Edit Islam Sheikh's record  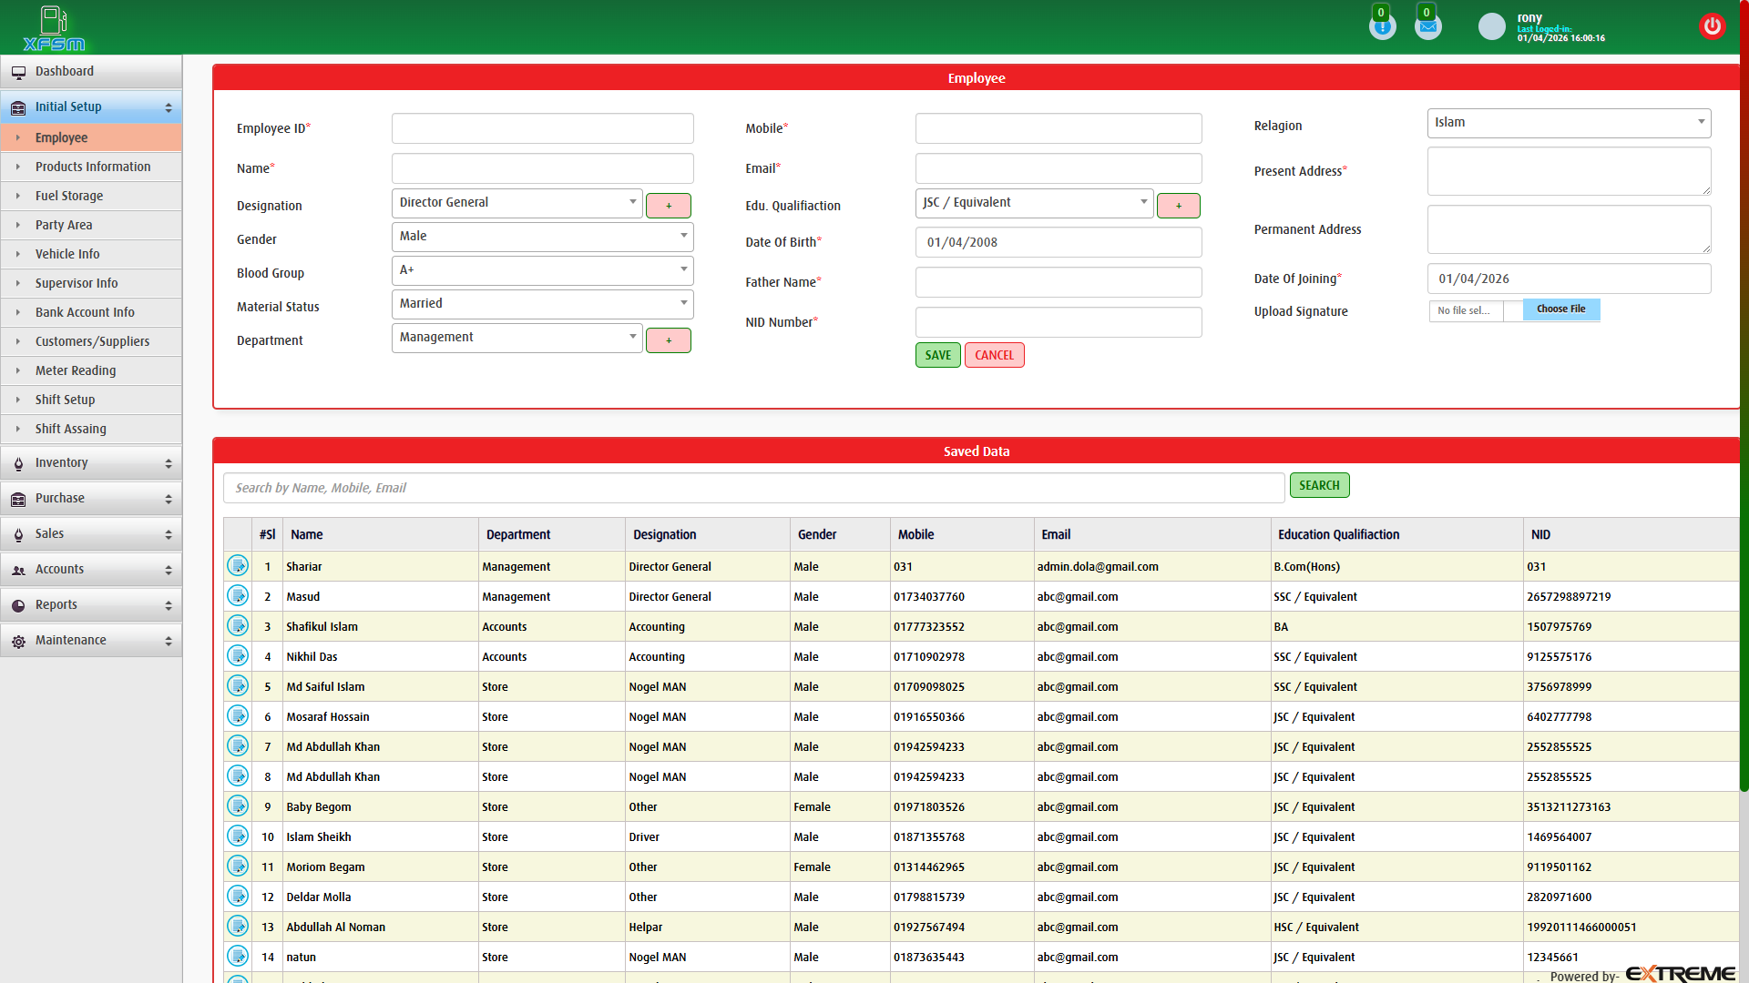[238, 836]
